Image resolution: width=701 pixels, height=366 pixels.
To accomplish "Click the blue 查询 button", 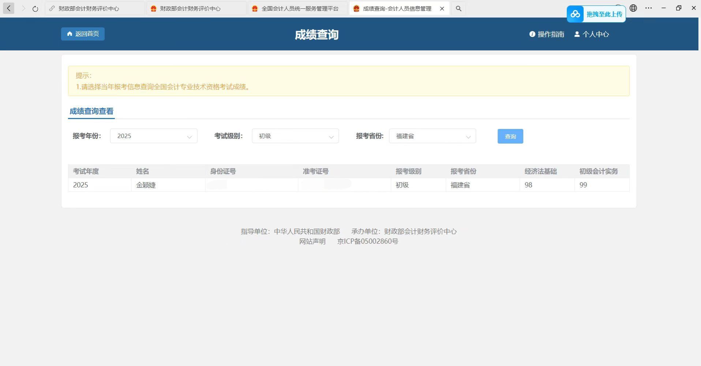I will click(510, 136).
